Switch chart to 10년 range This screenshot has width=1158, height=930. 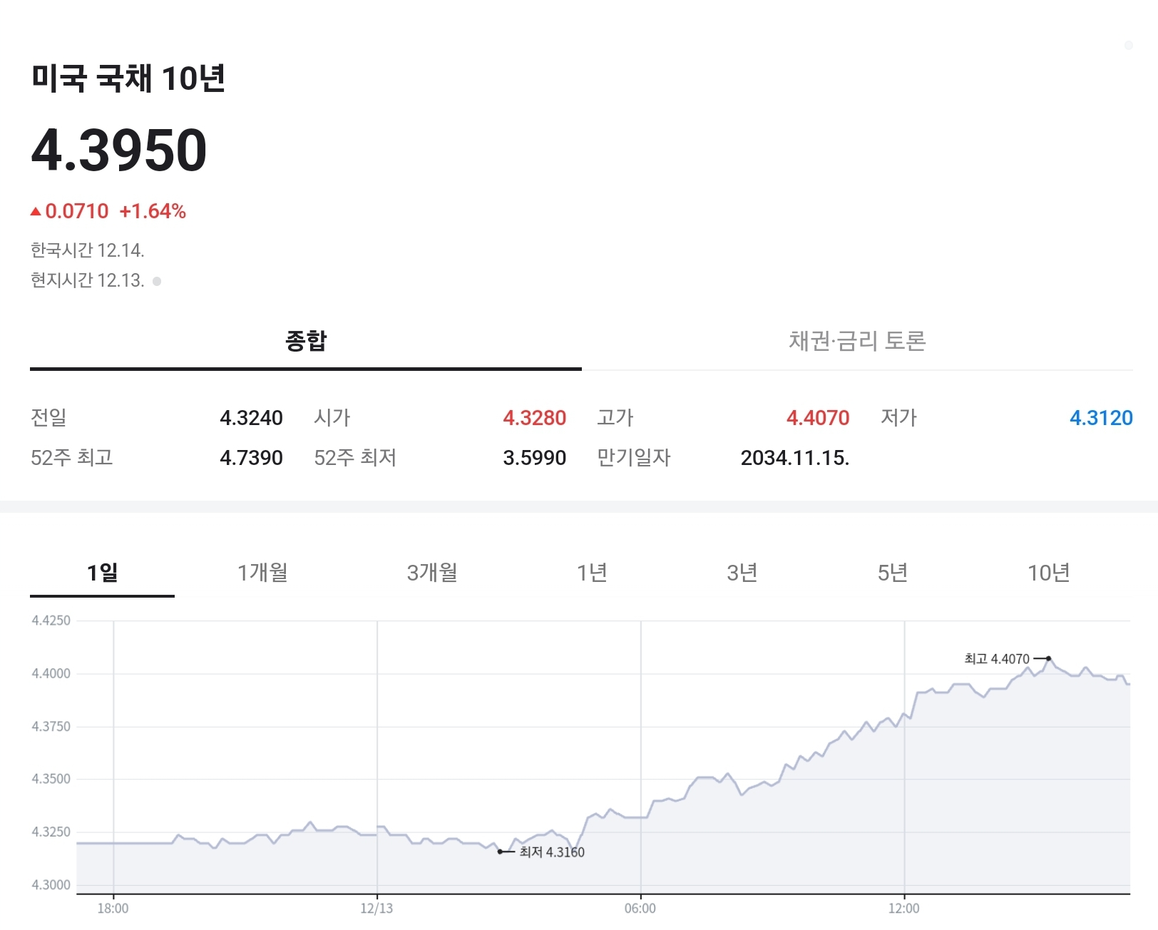1049,573
